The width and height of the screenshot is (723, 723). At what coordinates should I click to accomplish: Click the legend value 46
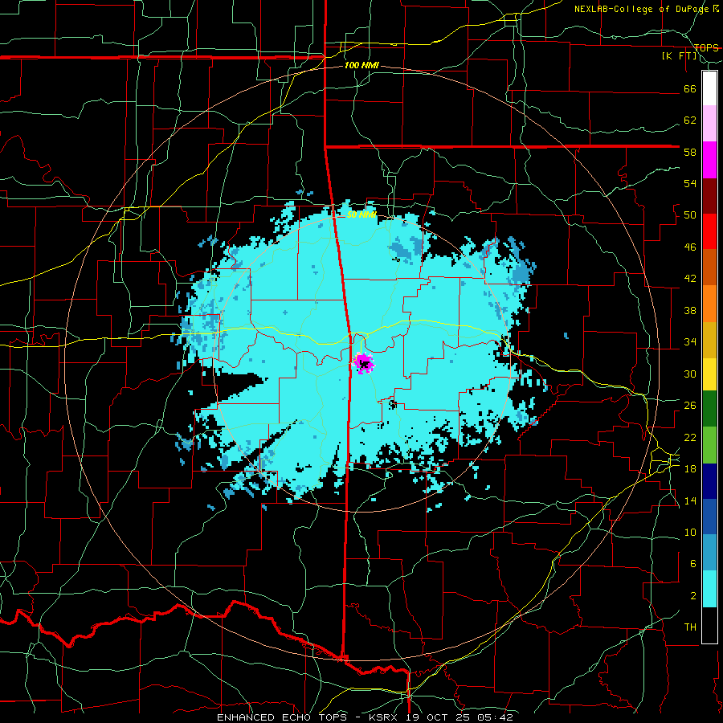pyautogui.click(x=690, y=247)
